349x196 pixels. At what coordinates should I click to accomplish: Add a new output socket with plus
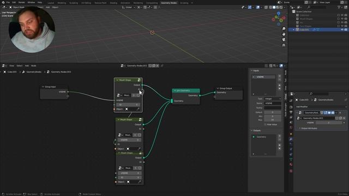coord(280,136)
